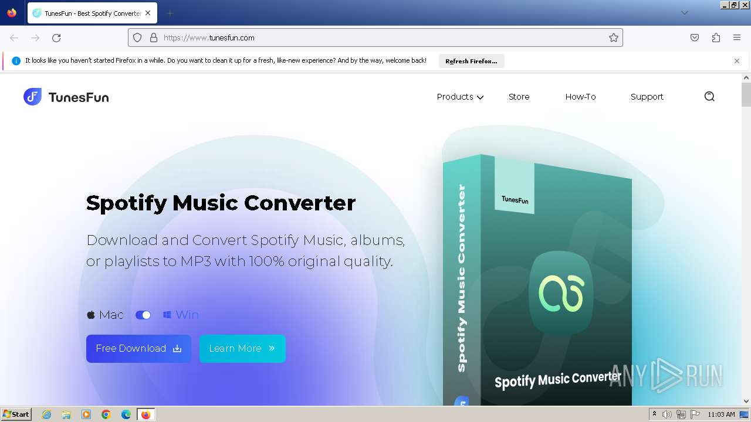Open the Windows Start button
This screenshot has height=422, width=751.
pos(16,414)
